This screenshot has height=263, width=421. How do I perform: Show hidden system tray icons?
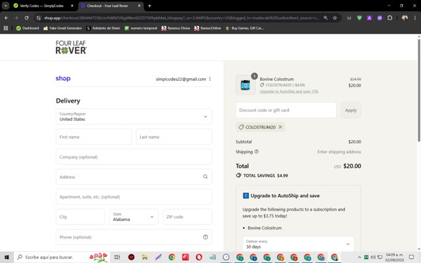click(359, 257)
